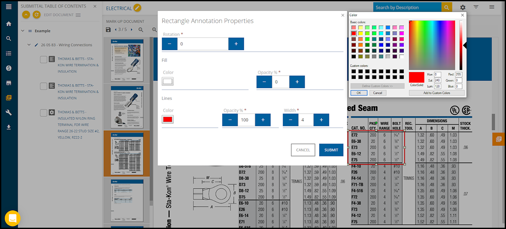This screenshot has height=229, width=506.
Task: Click the line Width input field showing 4
Action: click(306, 120)
